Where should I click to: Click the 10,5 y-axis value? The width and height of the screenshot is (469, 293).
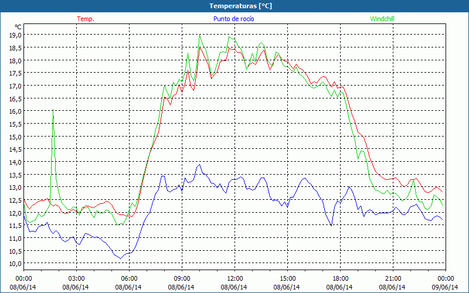[16, 251]
